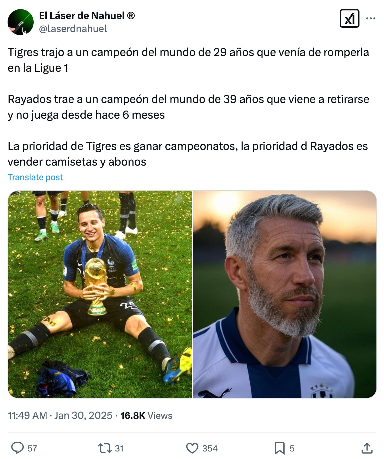Open the right photo of gray-bearded man
384x459 pixels.
(x=285, y=294)
